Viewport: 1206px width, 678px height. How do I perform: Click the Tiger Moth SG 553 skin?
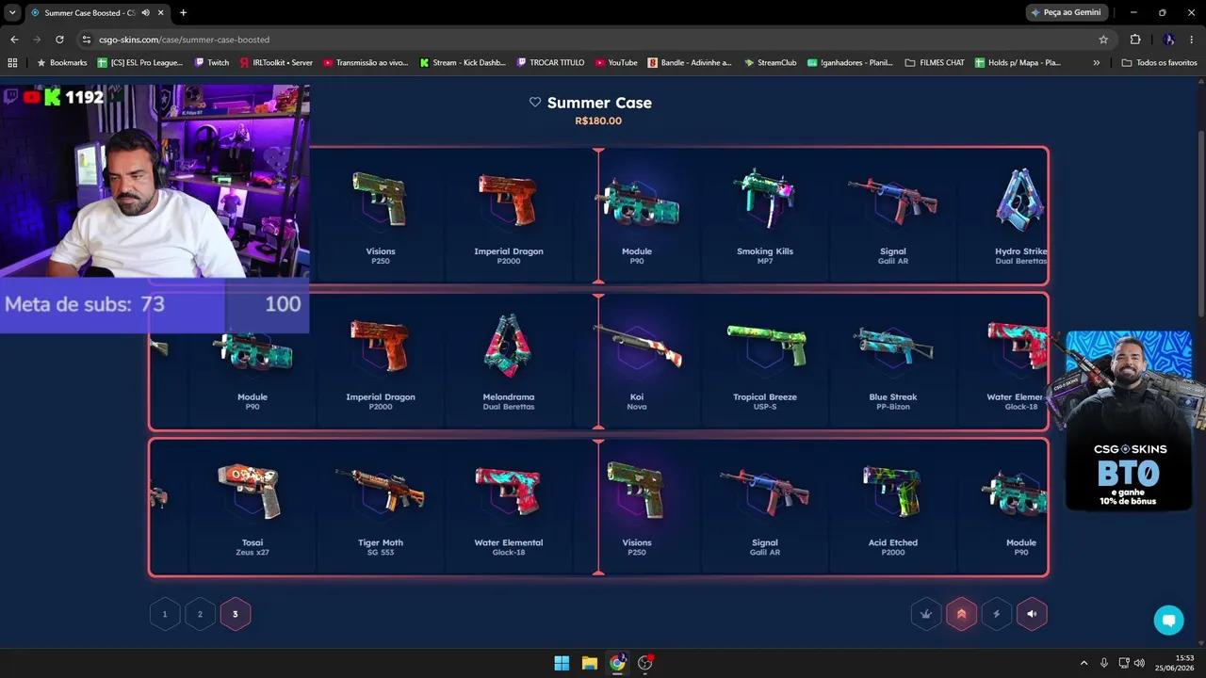click(x=381, y=507)
